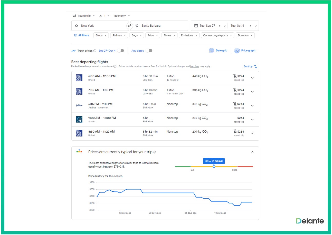
Task: Enable Track prices for Sep 27–Oct 4
Action: point(120,51)
